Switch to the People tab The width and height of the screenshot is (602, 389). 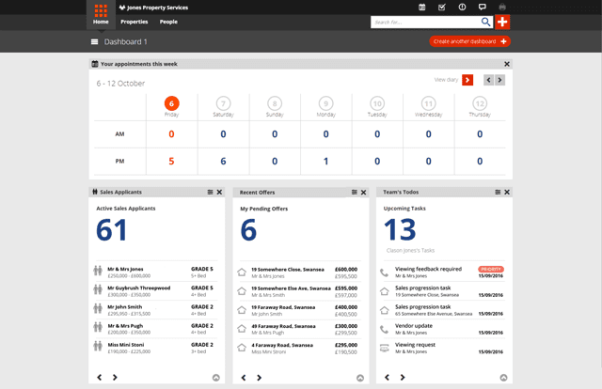click(x=168, y=22)
